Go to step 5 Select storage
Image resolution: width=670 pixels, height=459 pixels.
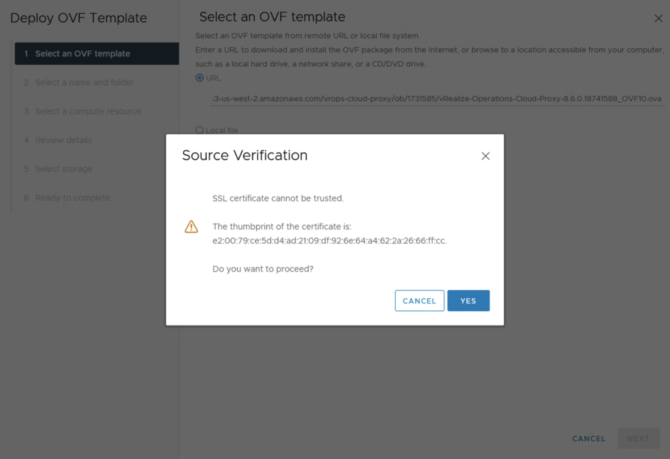pos(63,169)
